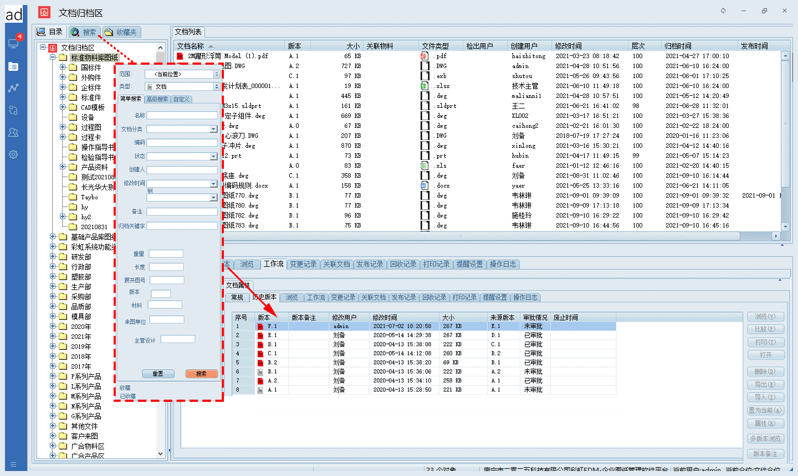This screenshot has height=476, width=798.
Task: Click the folder icon of 国标件
Action: coord(73,68)
